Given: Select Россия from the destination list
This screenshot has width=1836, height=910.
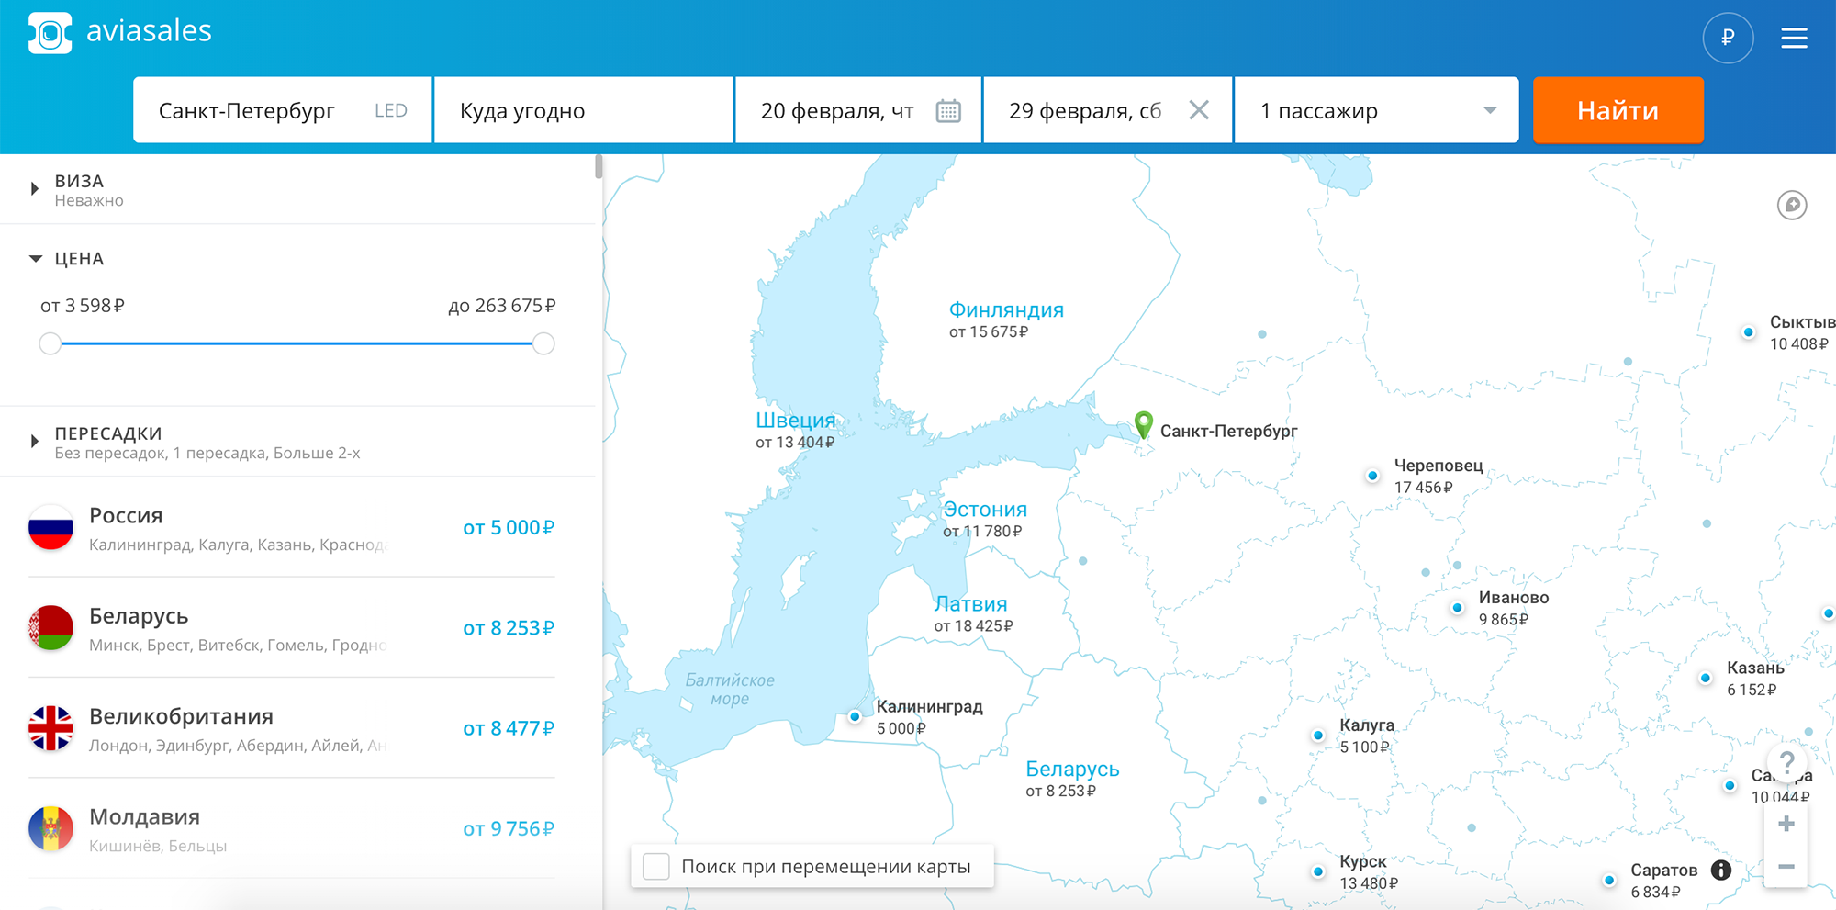Looking at the screenshot, I should coord(292,528).
